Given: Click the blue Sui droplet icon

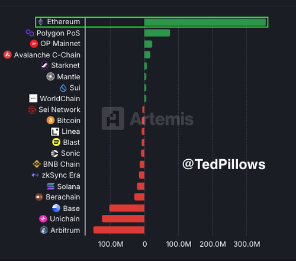Looking at the screenshot, I should pyautogui.click(x=63, y=88).
